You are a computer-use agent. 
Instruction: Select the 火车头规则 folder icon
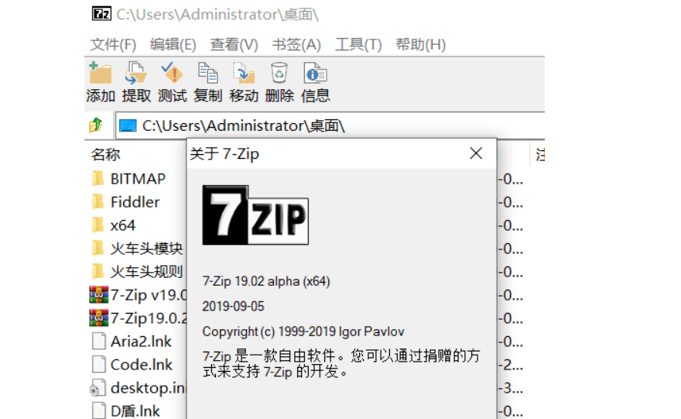98,271
